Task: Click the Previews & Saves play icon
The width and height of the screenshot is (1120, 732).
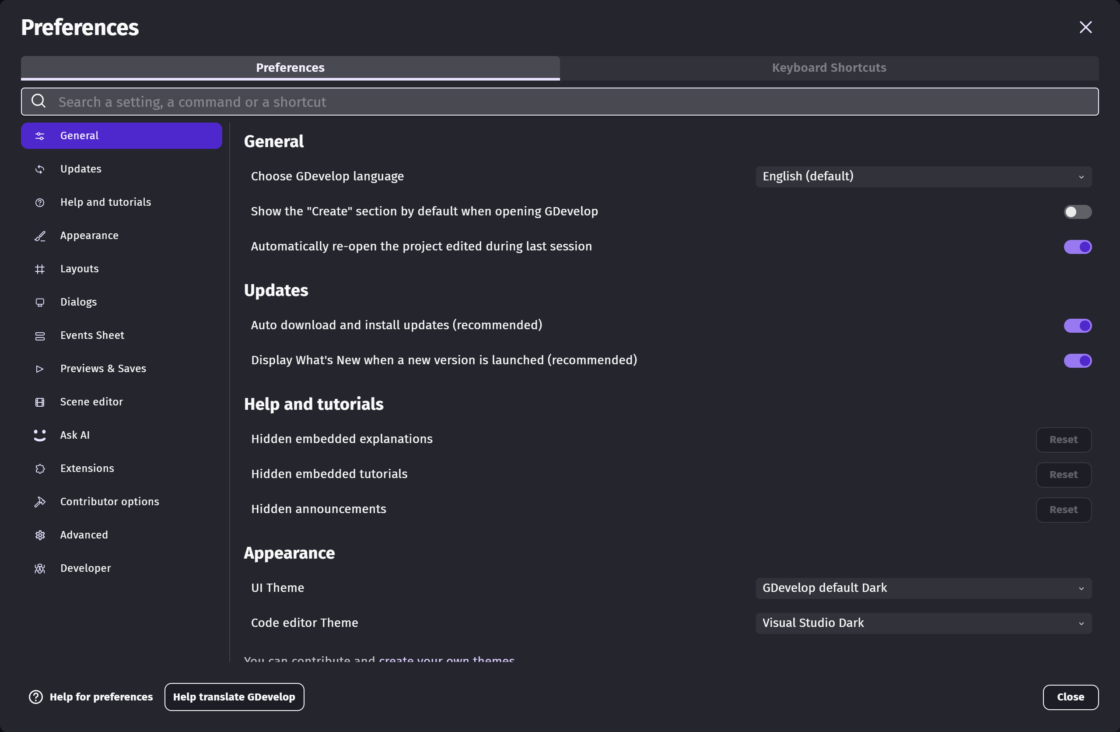Action: click(40, 369)
